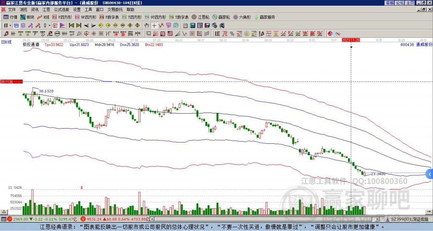Toggle the 权 price adjustment button

point(55,25)
